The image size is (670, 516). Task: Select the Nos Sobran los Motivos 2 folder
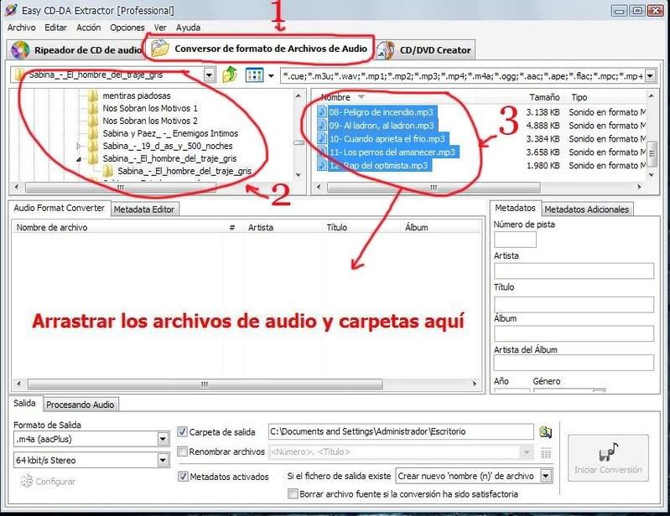pos(149,121)
